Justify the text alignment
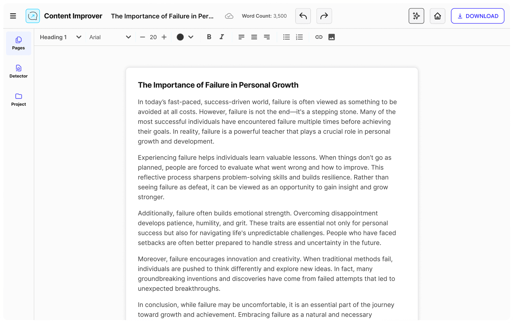 pos(254,37)
